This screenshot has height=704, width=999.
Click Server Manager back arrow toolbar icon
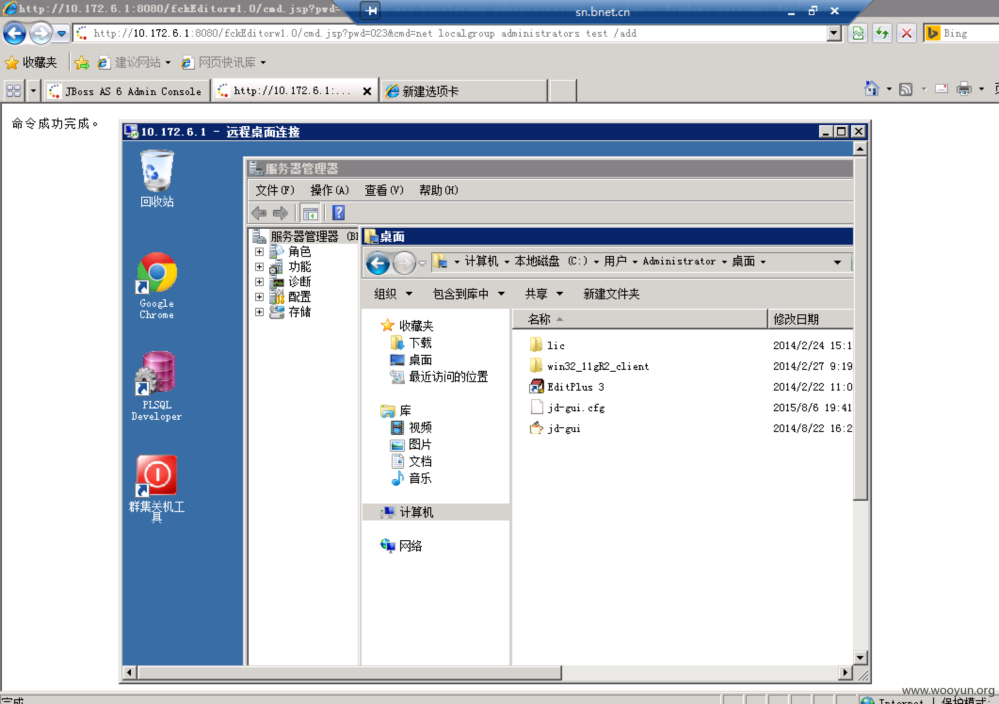[x=259, y=213]
